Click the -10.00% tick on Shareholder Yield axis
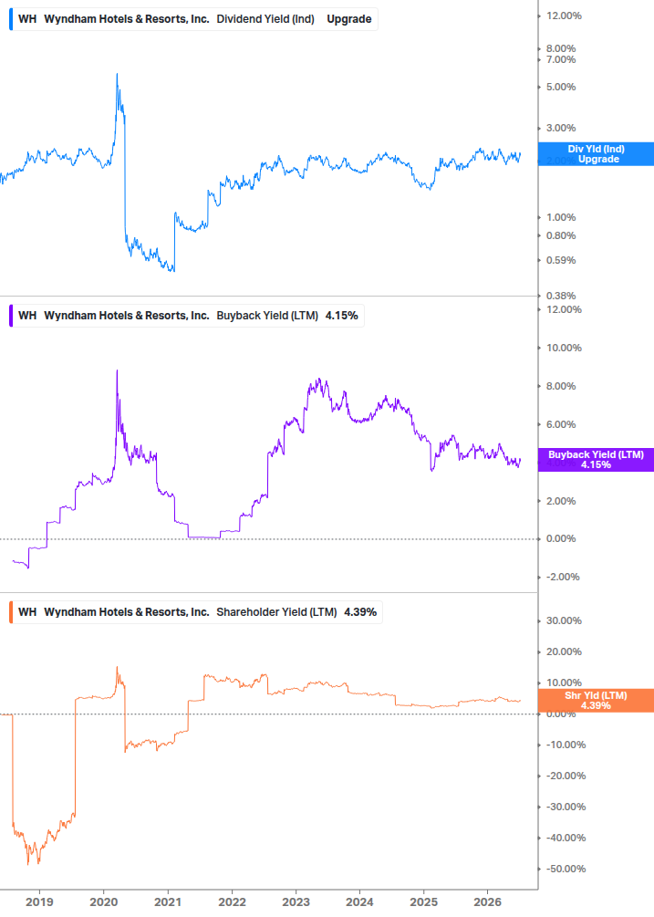The height and width of the screenshot is (917, 654). pos(566,745)
